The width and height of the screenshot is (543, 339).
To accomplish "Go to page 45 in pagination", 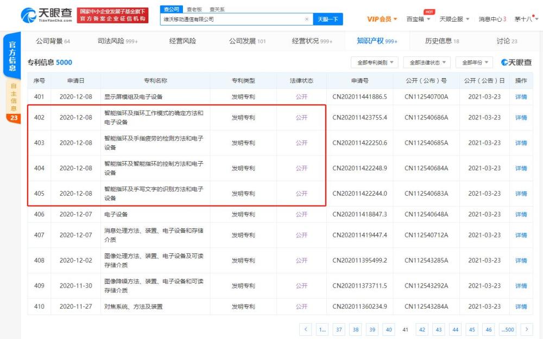I will point(472,329).
